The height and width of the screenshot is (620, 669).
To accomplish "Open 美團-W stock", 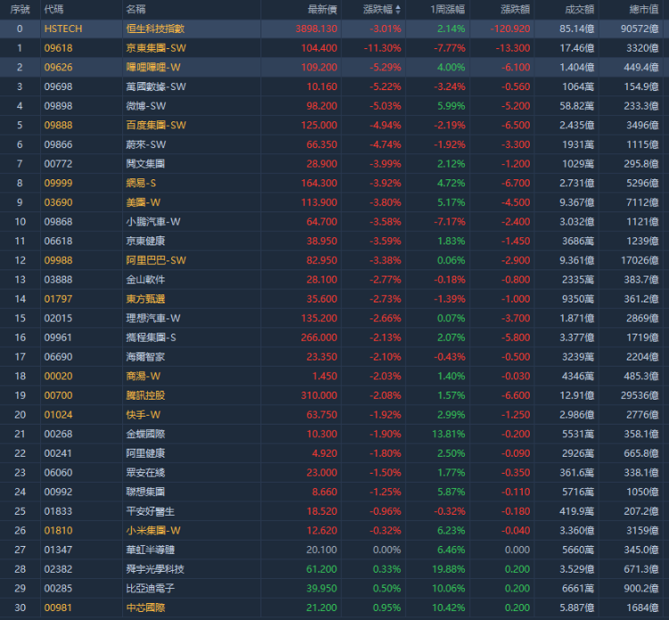I will (x=144, y=203).
